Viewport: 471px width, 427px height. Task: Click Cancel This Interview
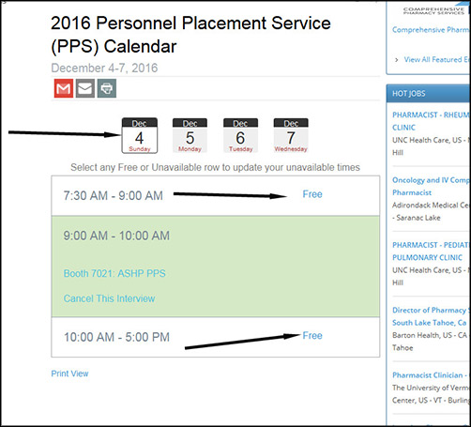109,298
